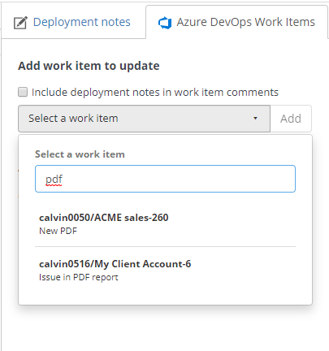Click the Azure DevOps Work Items tab label
Screen dimensions: 329x351
click(x=246, y=22)
